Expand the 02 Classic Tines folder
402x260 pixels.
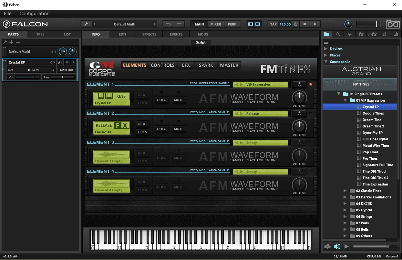(345, 191)
